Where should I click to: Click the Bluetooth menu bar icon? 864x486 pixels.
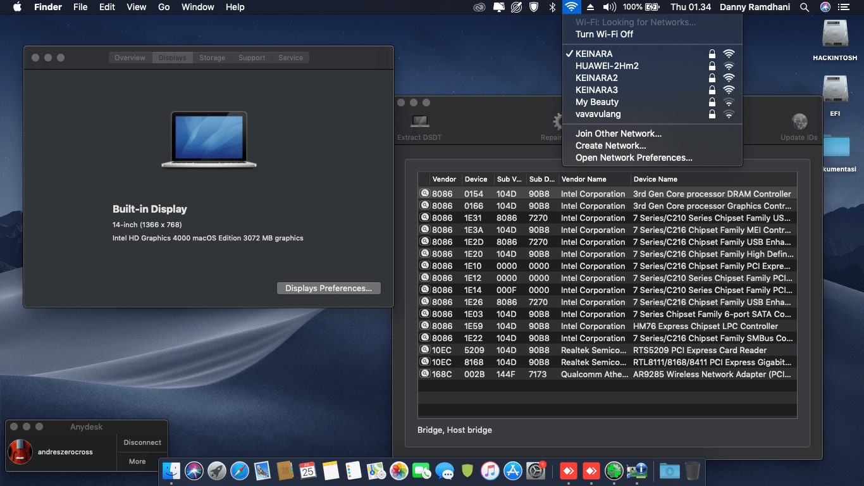pyautogui.click(x=552, y=7)
